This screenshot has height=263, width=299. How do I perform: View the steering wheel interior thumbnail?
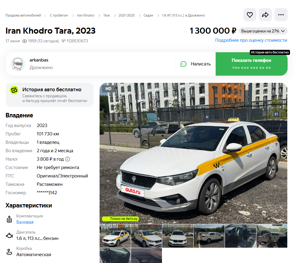click(272, 236)
